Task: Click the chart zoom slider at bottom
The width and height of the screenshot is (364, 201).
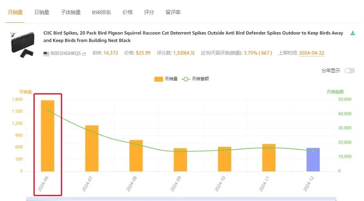Action: pyautogui.click(x=181, y=199)
